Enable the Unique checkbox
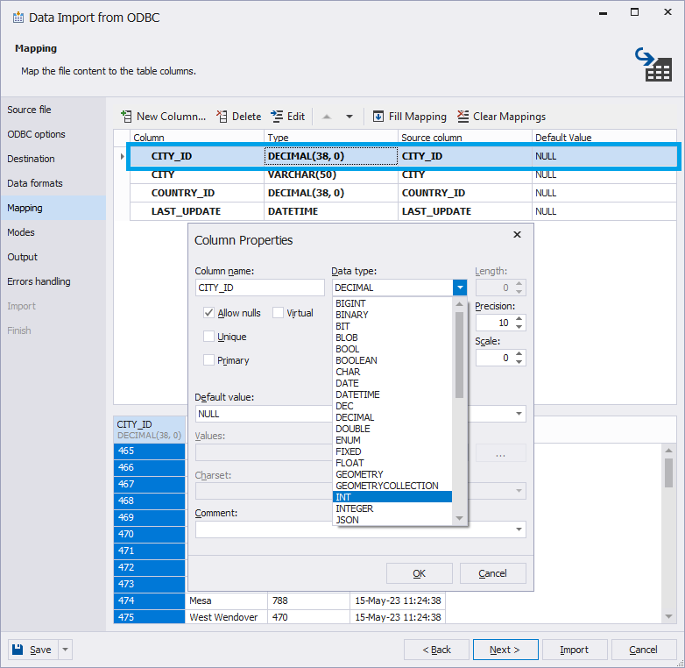Viewport: 685px width, 668px height. (208, 336)
